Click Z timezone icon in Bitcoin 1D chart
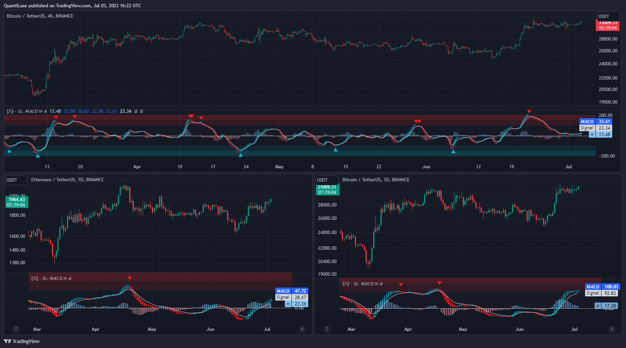Viewport: 626px width, 348px height. click(x=327, y=329)
